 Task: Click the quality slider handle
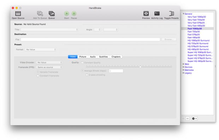140,67
